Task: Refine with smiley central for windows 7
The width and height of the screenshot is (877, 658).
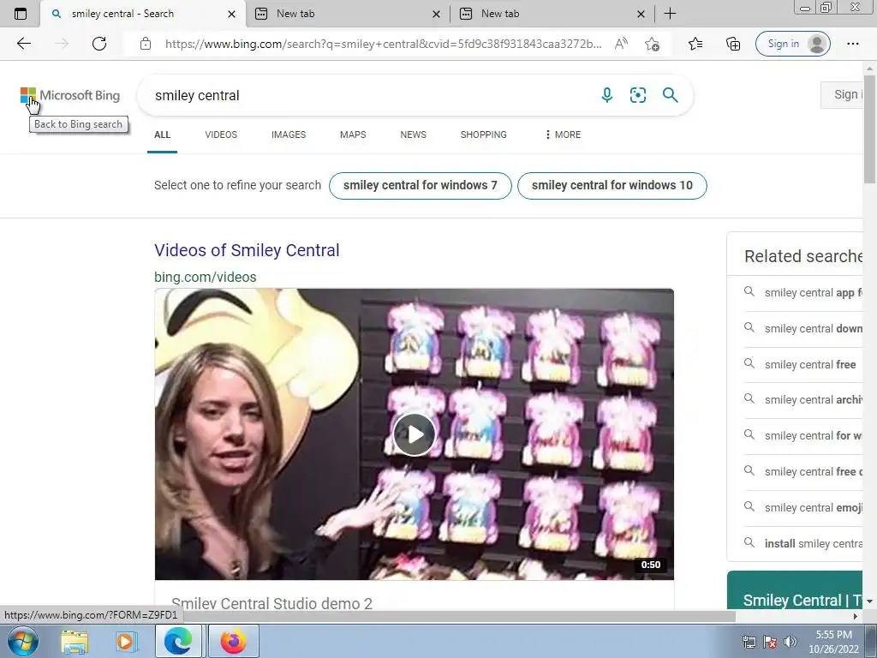Action: [x=420, y=185]
